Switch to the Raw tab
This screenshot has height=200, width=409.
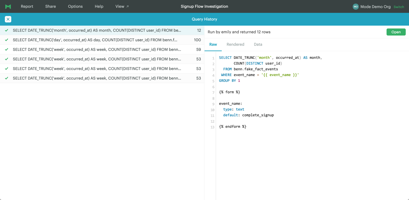tap(213, 44)
